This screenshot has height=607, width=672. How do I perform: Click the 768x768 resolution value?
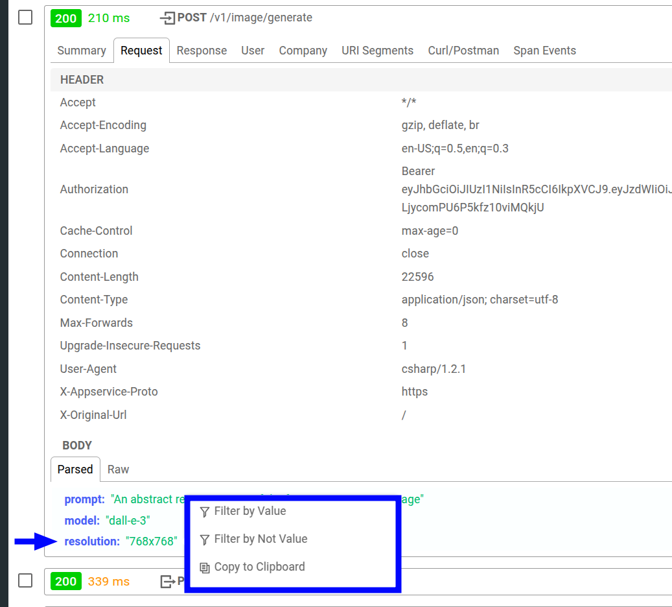tap(152, 540)
